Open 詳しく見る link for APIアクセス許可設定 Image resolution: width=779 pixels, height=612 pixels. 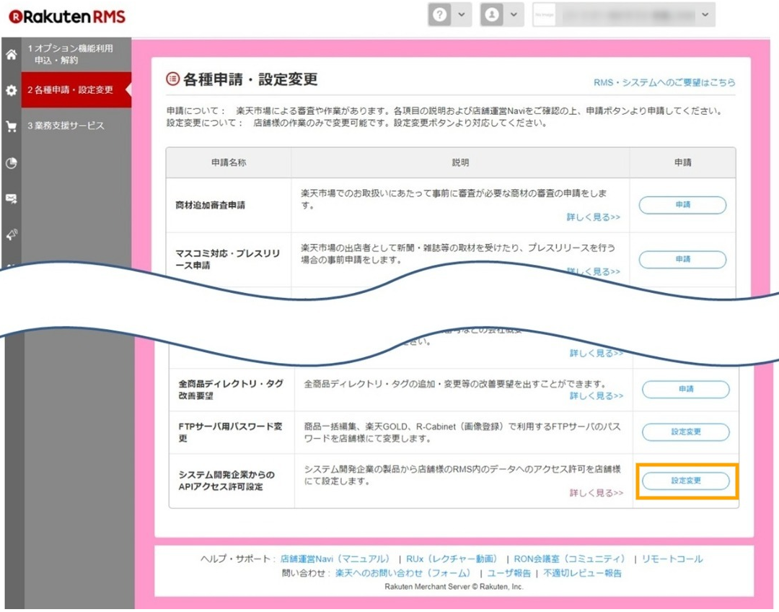pyautogui.click(x=597, y=493)
